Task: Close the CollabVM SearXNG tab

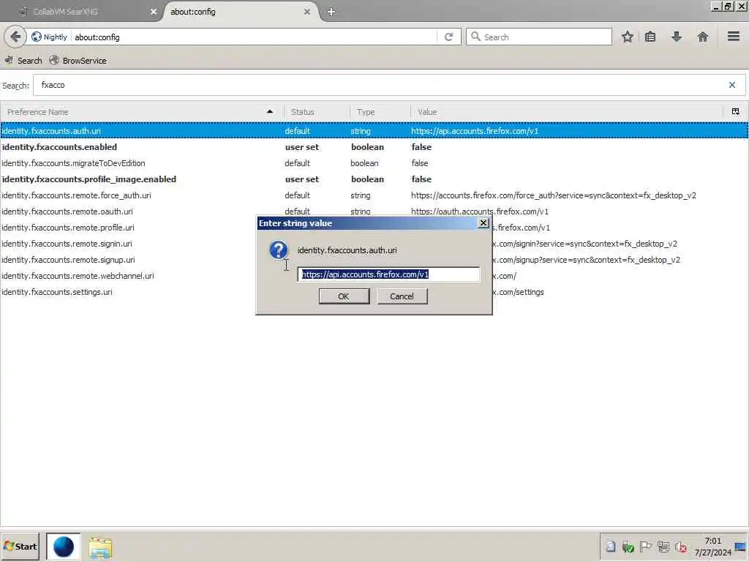Action: pos(154,12)
